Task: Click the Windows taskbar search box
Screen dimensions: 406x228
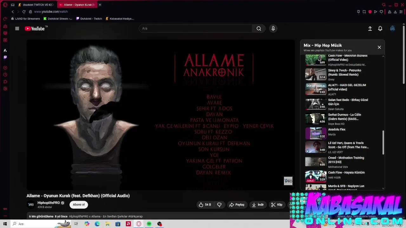Action: (41, 224)
